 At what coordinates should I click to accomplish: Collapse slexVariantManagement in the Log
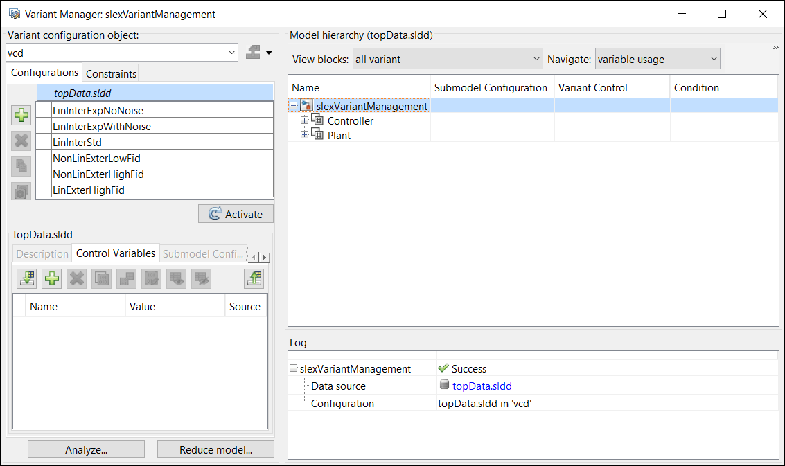click(293, 368)
